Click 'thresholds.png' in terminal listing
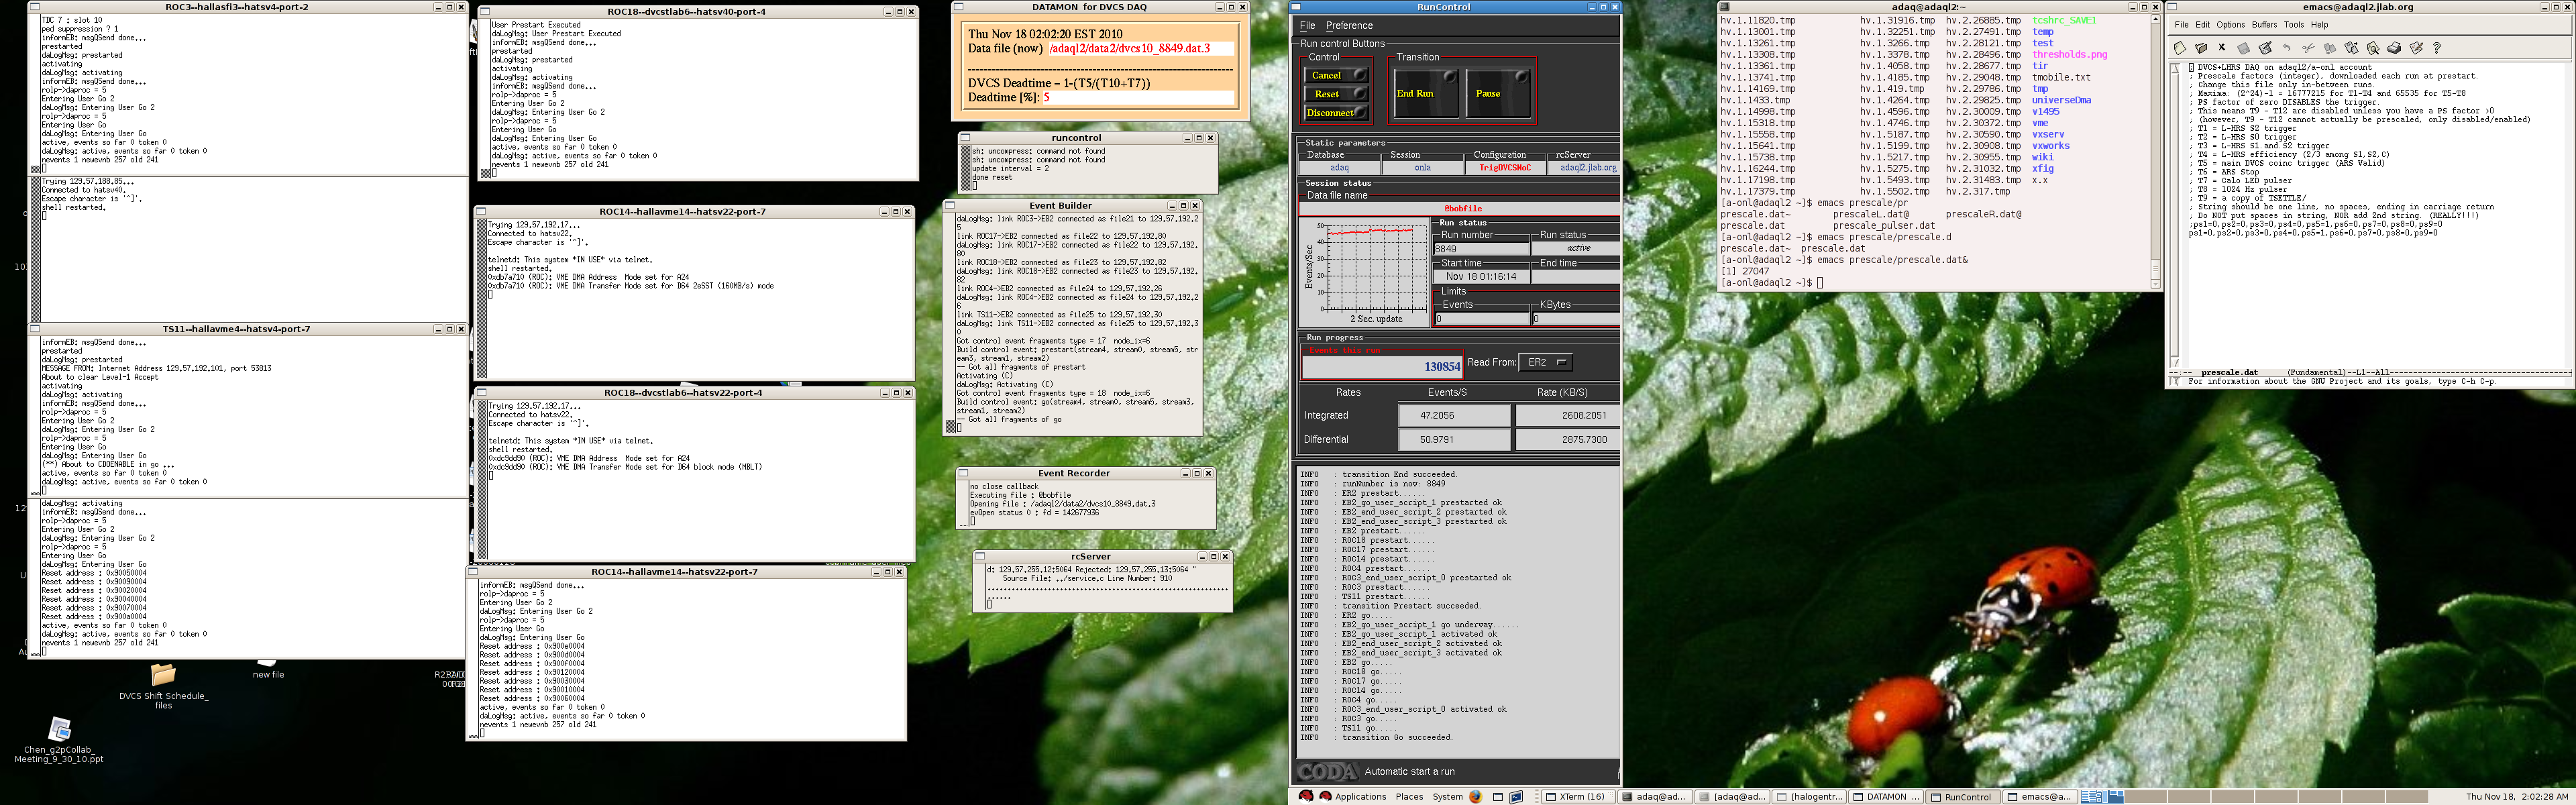The image size is (2576, 805). coord(2069,54)
